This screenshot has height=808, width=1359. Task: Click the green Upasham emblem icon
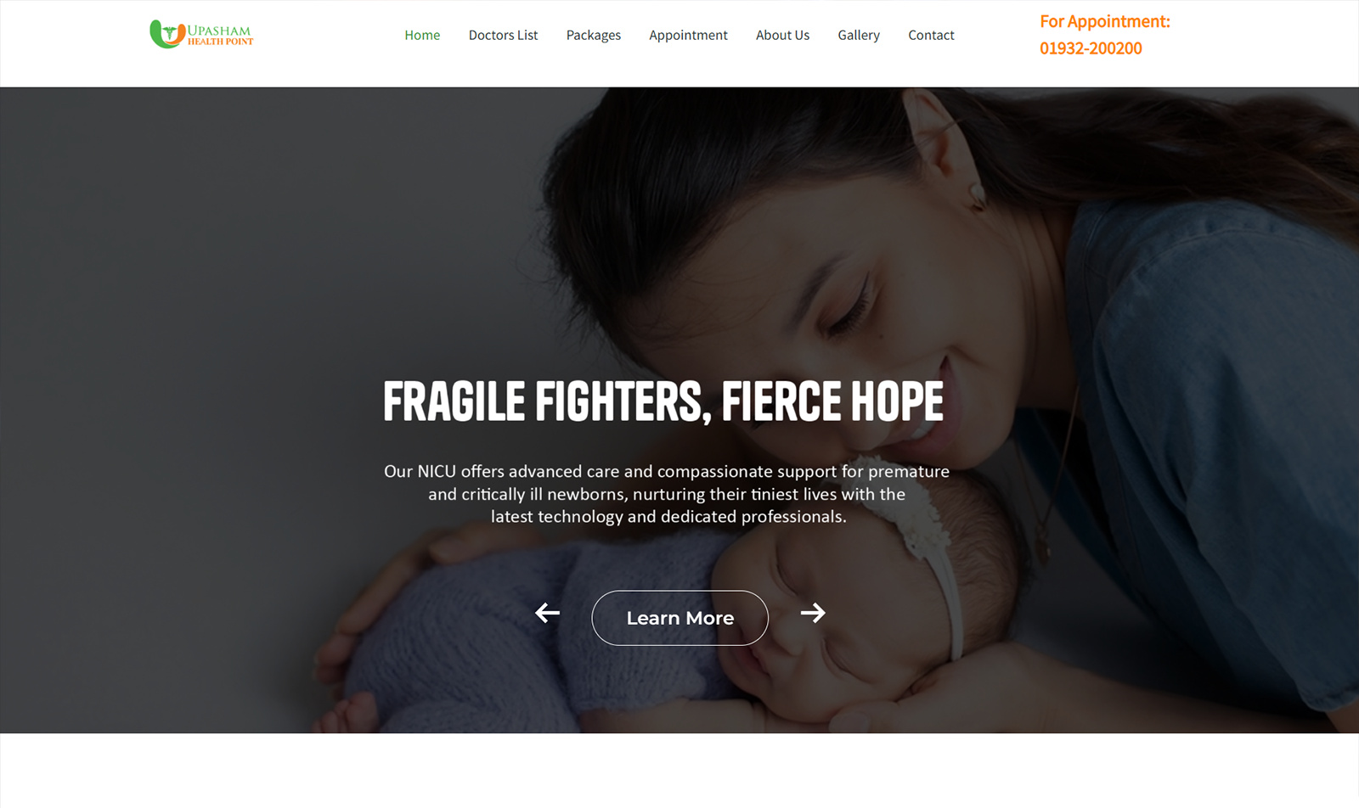[166, 34]
